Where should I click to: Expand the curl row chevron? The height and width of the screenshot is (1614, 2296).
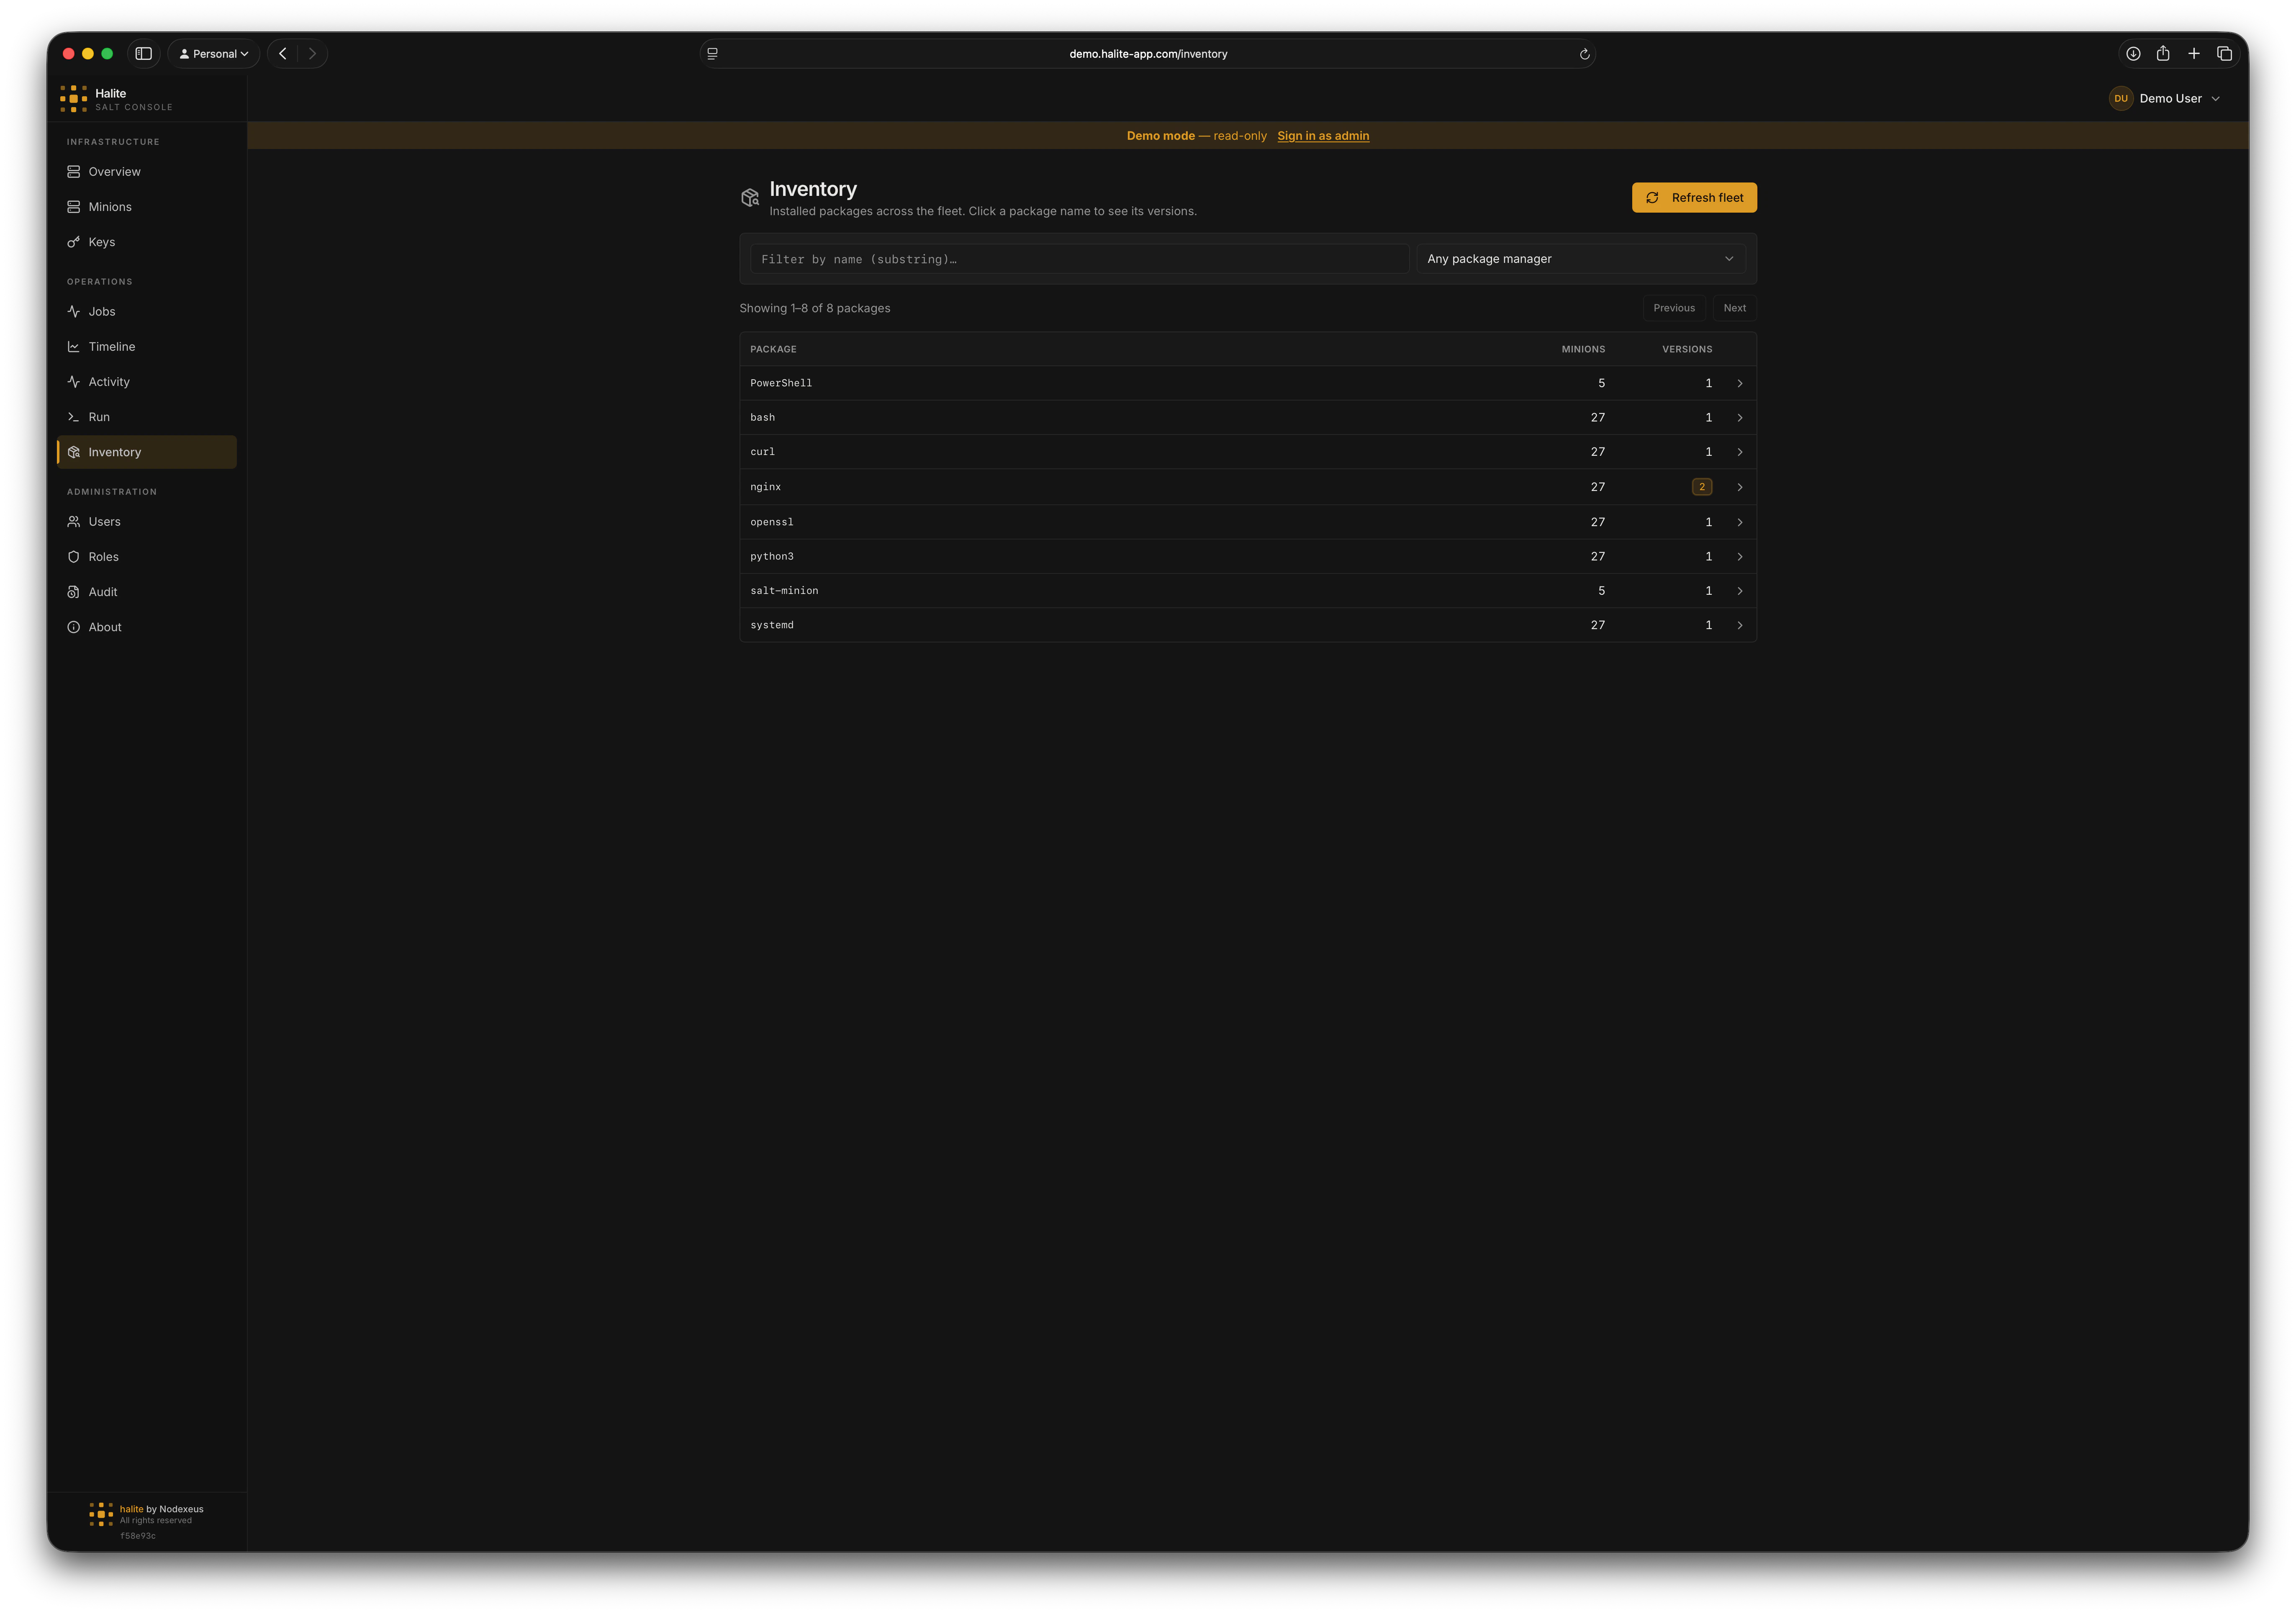pyautogui.click(x=1740, y=452)
